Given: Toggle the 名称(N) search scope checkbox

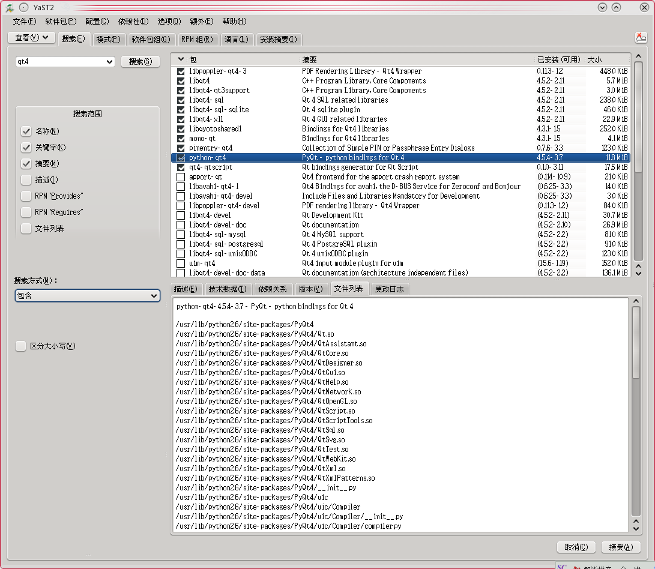Looking at the screenshot, I should (26, 131).
